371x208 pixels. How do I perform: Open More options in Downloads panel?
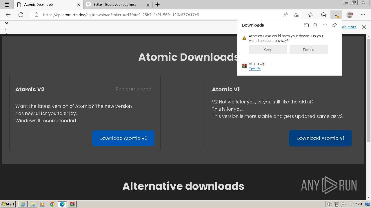325,25
